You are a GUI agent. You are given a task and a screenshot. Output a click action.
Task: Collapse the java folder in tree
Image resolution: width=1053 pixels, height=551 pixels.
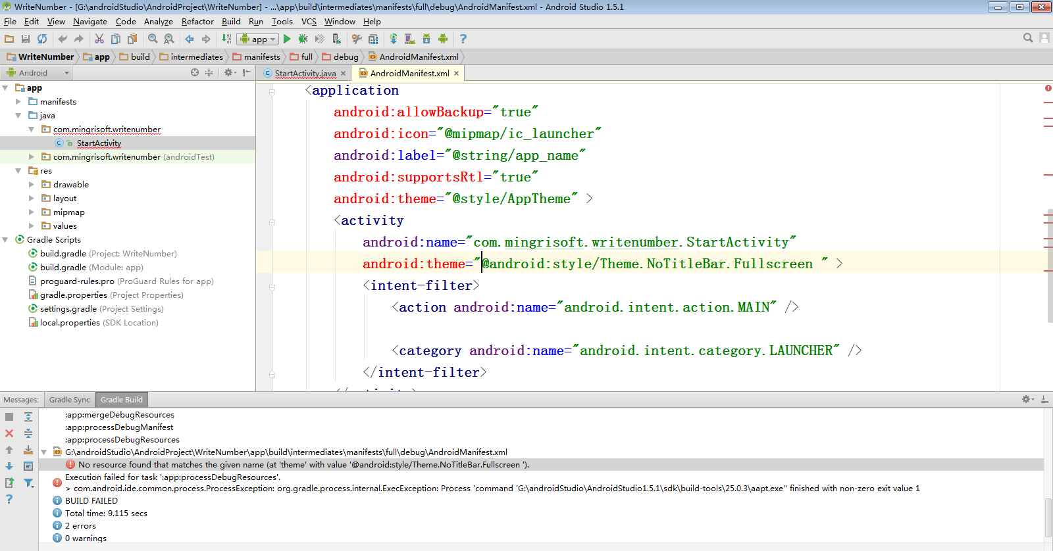click(x=18, y=116)
